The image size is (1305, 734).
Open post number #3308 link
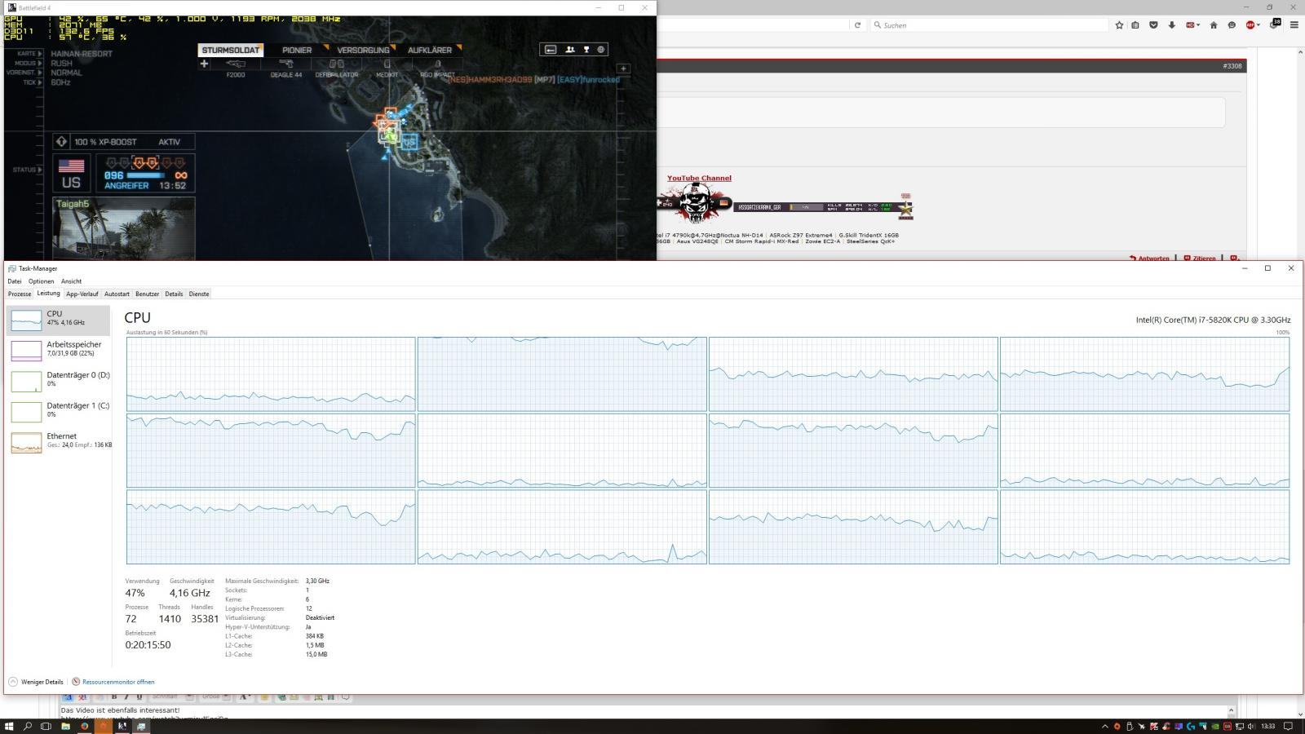[1232, 66]
